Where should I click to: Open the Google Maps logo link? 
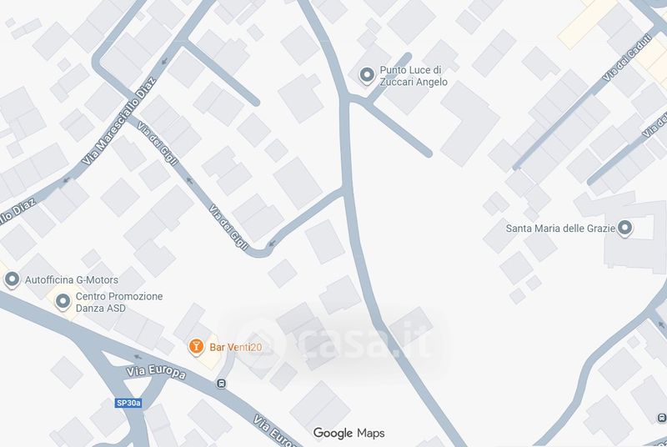(349, 433)
